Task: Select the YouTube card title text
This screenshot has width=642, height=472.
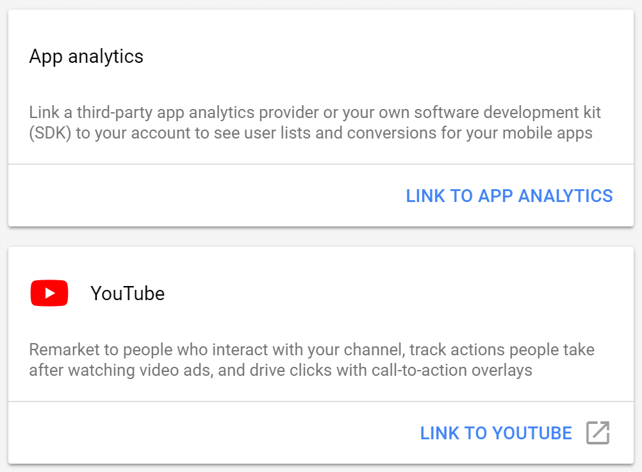Action: click(x=128, y=294)
